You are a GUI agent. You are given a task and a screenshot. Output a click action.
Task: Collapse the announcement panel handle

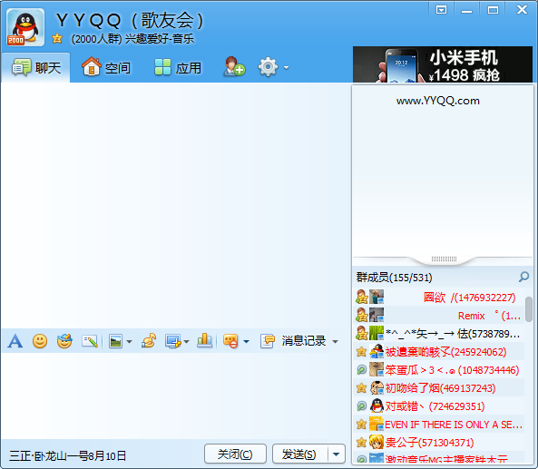click(444, 259)
